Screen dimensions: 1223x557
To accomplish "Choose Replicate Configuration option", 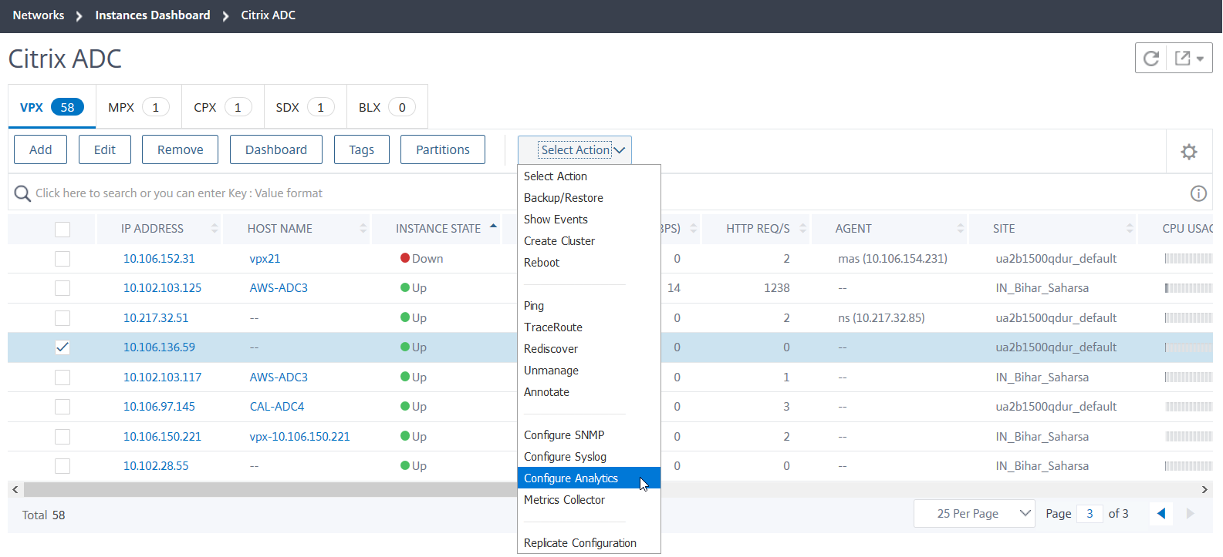I will pyautogui.click(x=589, y=543).
